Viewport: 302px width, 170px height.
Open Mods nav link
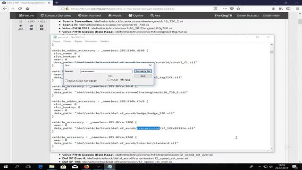(x=115, y=16)
